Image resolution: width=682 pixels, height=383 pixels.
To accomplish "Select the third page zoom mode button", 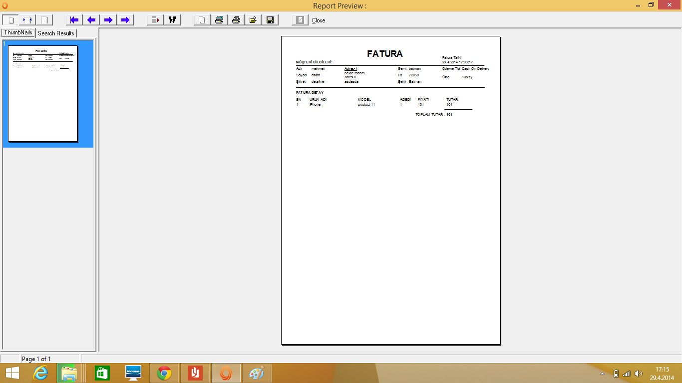I will (x=44, y=20).
